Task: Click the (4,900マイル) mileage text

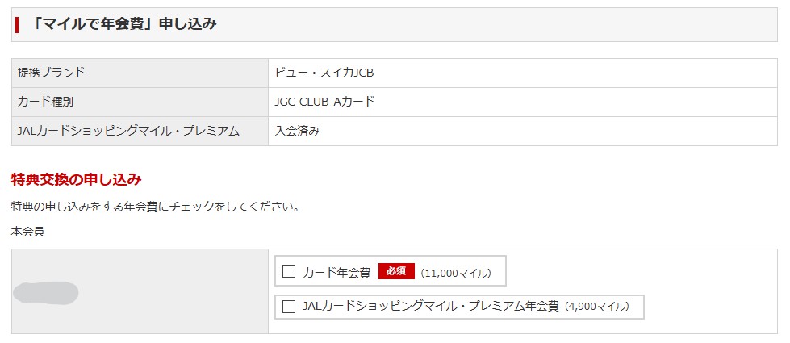Action: (x=597, y=306)
